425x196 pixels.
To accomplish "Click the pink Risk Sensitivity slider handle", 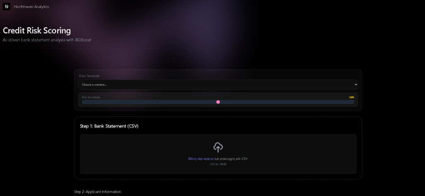I will pos(218,102).
